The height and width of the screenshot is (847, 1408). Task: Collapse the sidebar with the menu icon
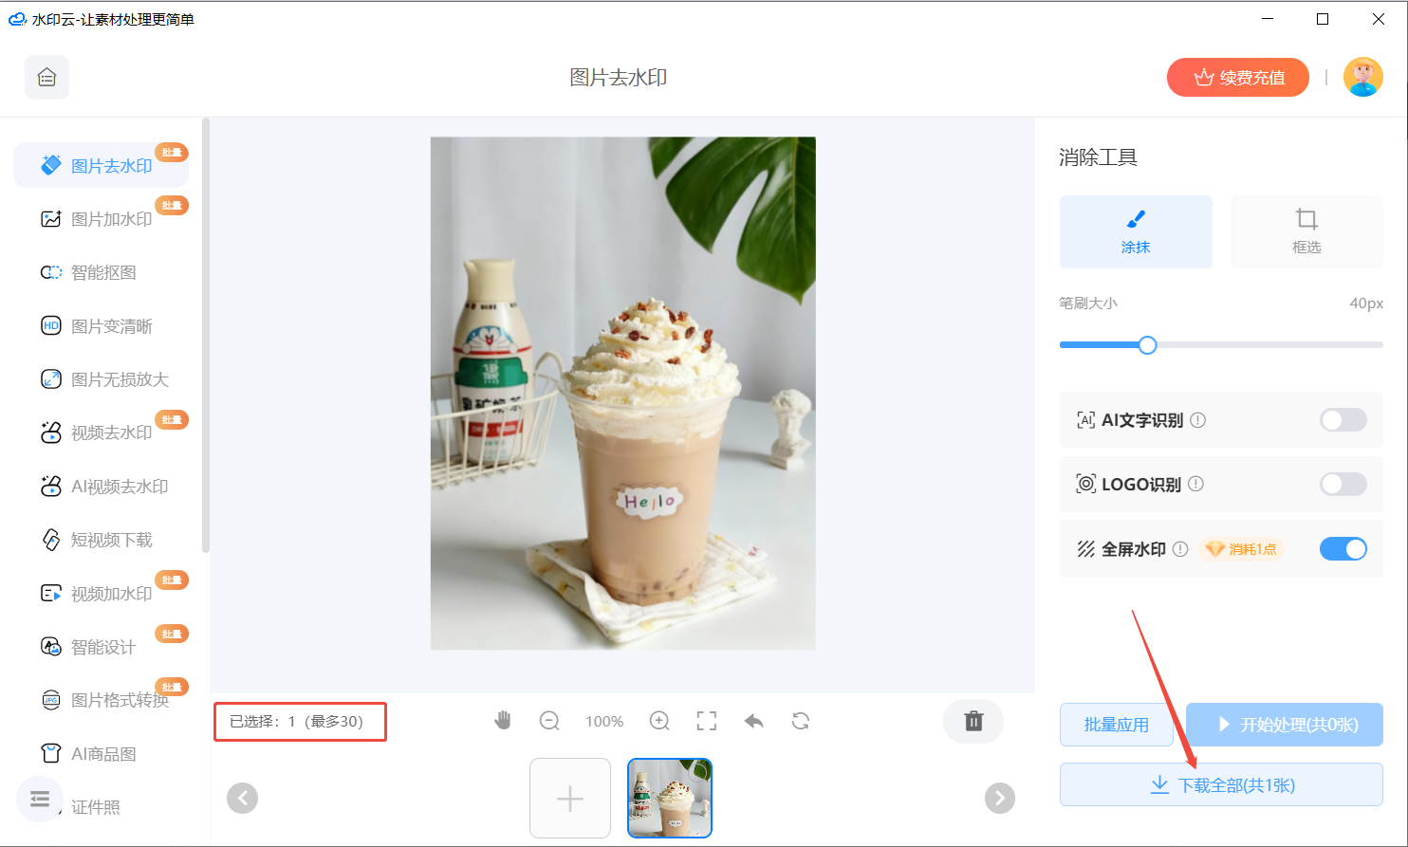[40, 800]
